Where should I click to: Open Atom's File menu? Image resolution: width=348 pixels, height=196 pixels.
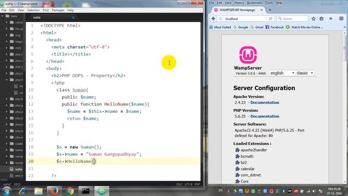(4, 10)
